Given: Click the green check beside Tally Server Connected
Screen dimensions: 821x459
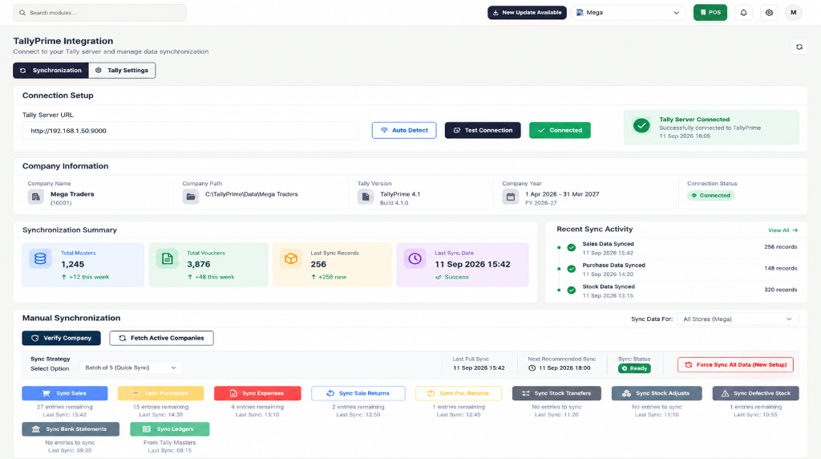Looking at the screenshot, I should click(641, 126).
